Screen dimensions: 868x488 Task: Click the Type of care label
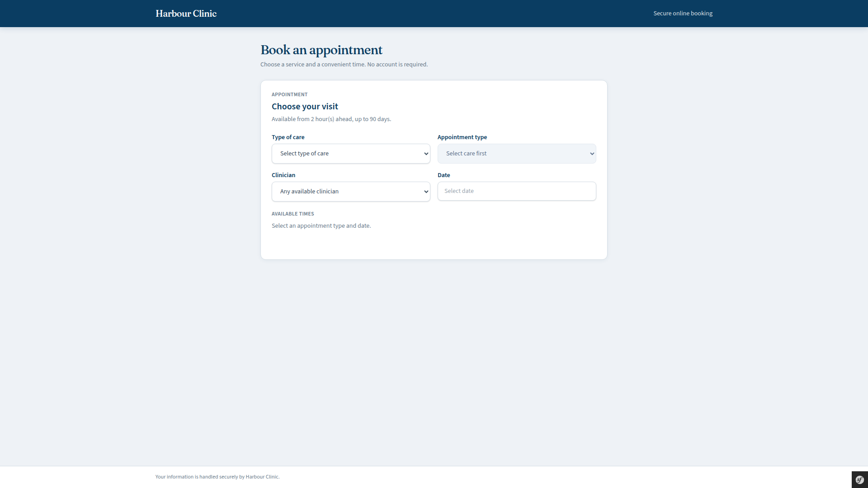coord(288,137)
